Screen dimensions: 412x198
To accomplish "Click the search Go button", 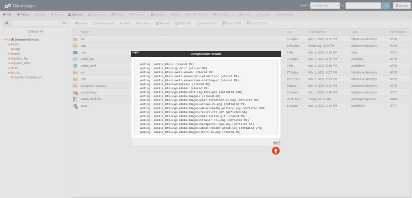I will click(386, 6).
